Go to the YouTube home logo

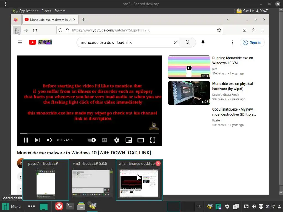(x=40, y=42)
